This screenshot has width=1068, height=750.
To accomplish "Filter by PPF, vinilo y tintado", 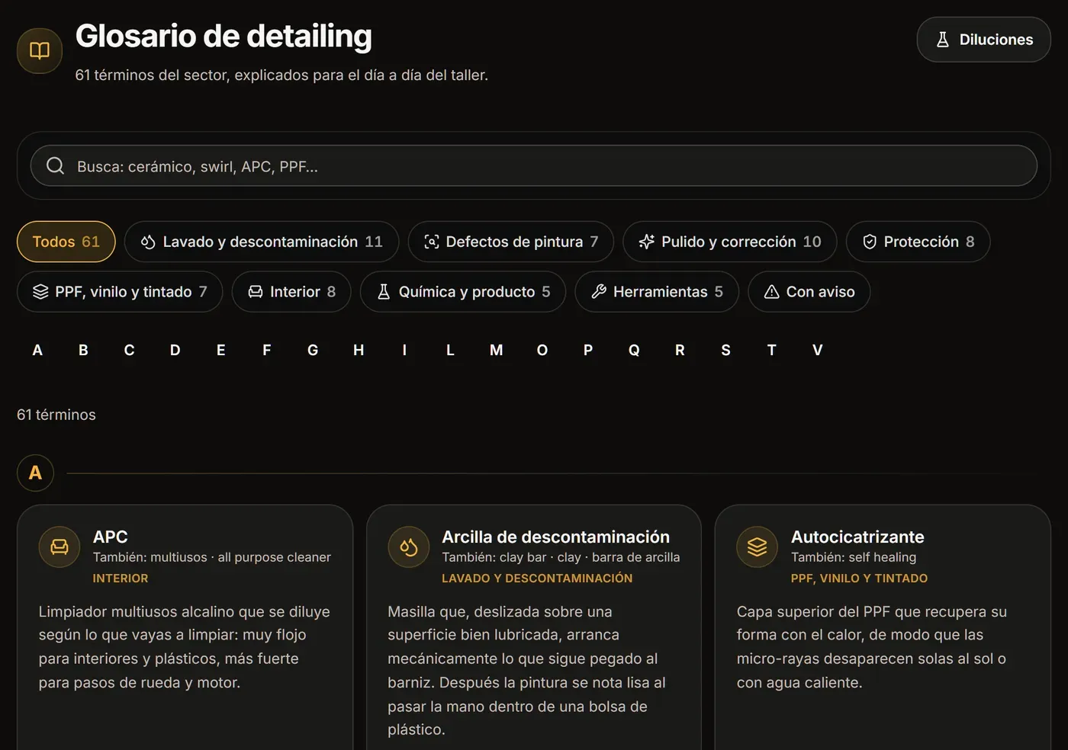I will (x=120, y=292).
